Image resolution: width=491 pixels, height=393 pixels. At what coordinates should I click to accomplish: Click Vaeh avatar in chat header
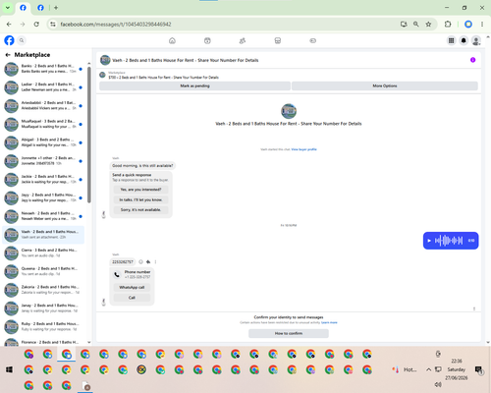tap(105, 60)
